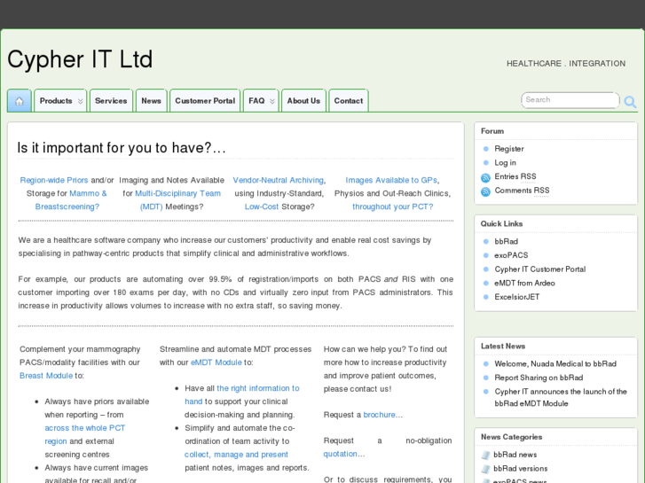This screenshot has height=483, width=645.
Task: Click Mammo & Breastscreening link
Action: click(x=71, y=199)
